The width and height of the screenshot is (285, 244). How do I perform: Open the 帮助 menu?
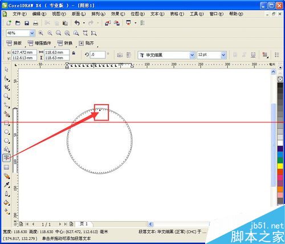coord(236,14)
